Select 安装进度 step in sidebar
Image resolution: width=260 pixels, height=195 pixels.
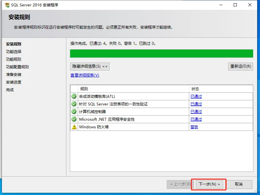(x=14, y=82)
